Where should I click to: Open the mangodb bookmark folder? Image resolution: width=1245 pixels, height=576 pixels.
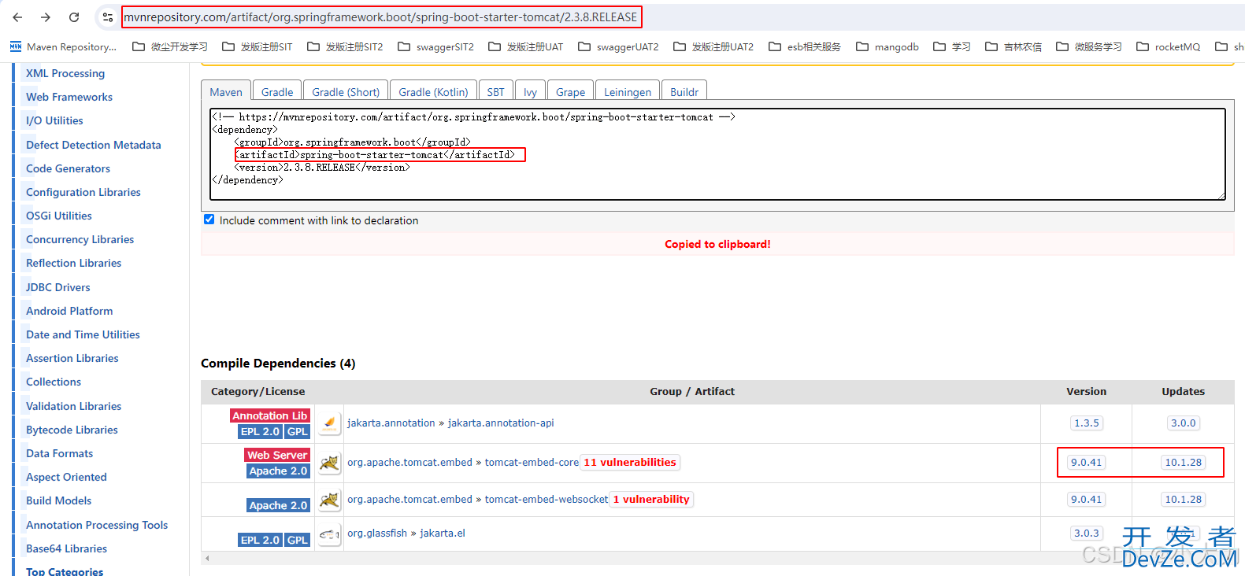tap(887, 46)
